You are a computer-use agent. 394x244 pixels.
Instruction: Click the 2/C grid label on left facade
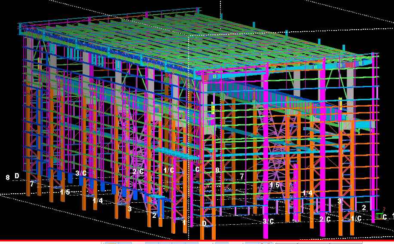(x=138, y=171)
